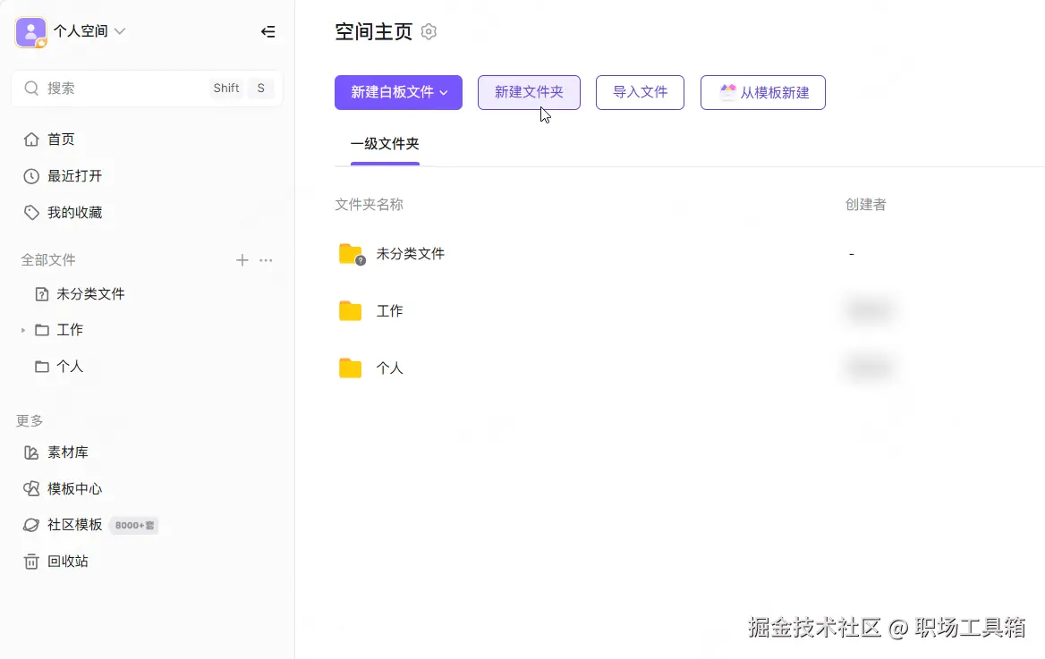Open 模板中心 in the sidebar
Viewport: 1045px width, 659px height.
click(74, 489)
